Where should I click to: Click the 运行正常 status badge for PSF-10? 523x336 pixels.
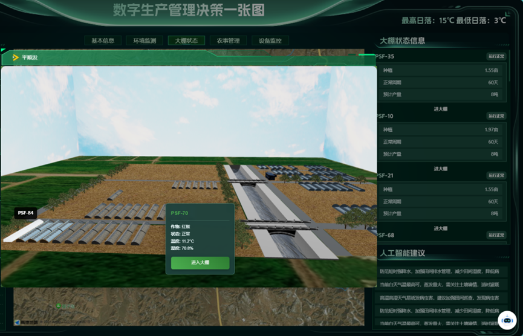coord(496,116)
